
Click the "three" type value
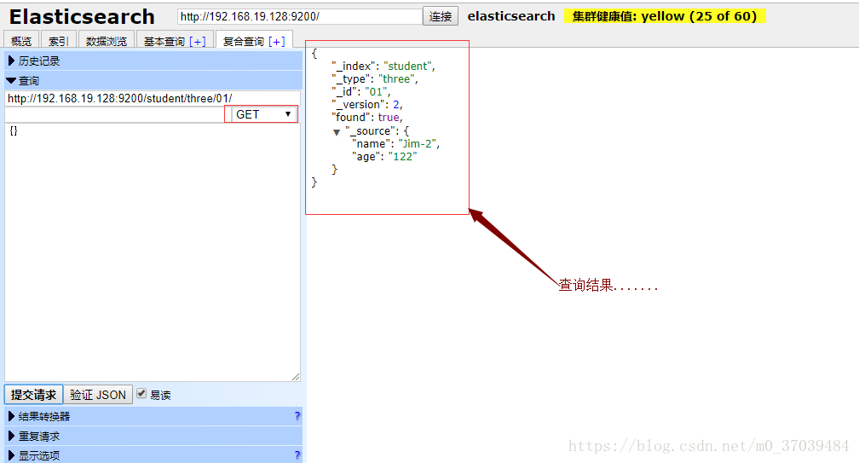click(x=396, y=79)
